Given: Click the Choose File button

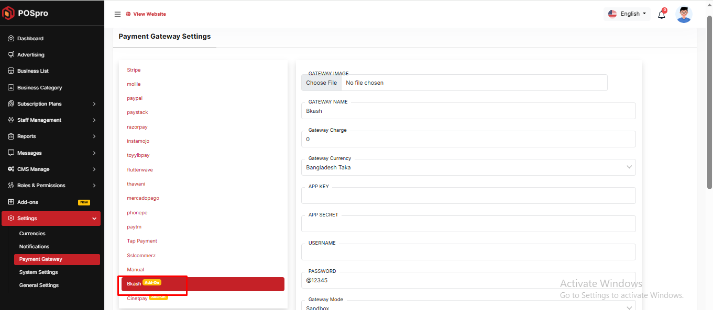Looking at the screenshot, I should point(321,83).
